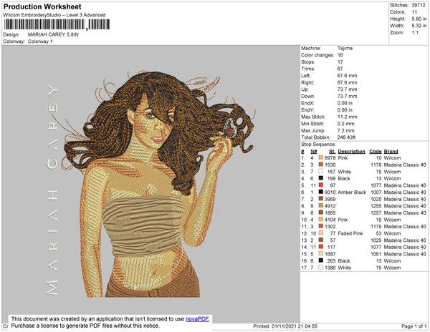Click the Down value "73.7 mm"
The image size is (430, 332).
[347, 97]
